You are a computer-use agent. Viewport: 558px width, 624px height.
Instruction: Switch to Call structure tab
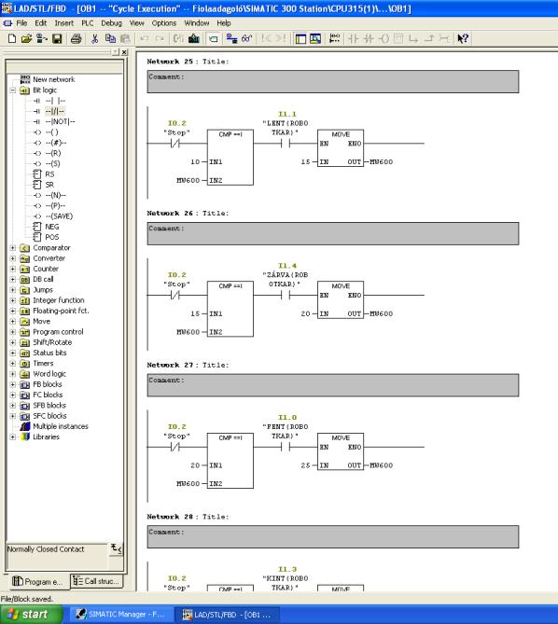(97, 581)
